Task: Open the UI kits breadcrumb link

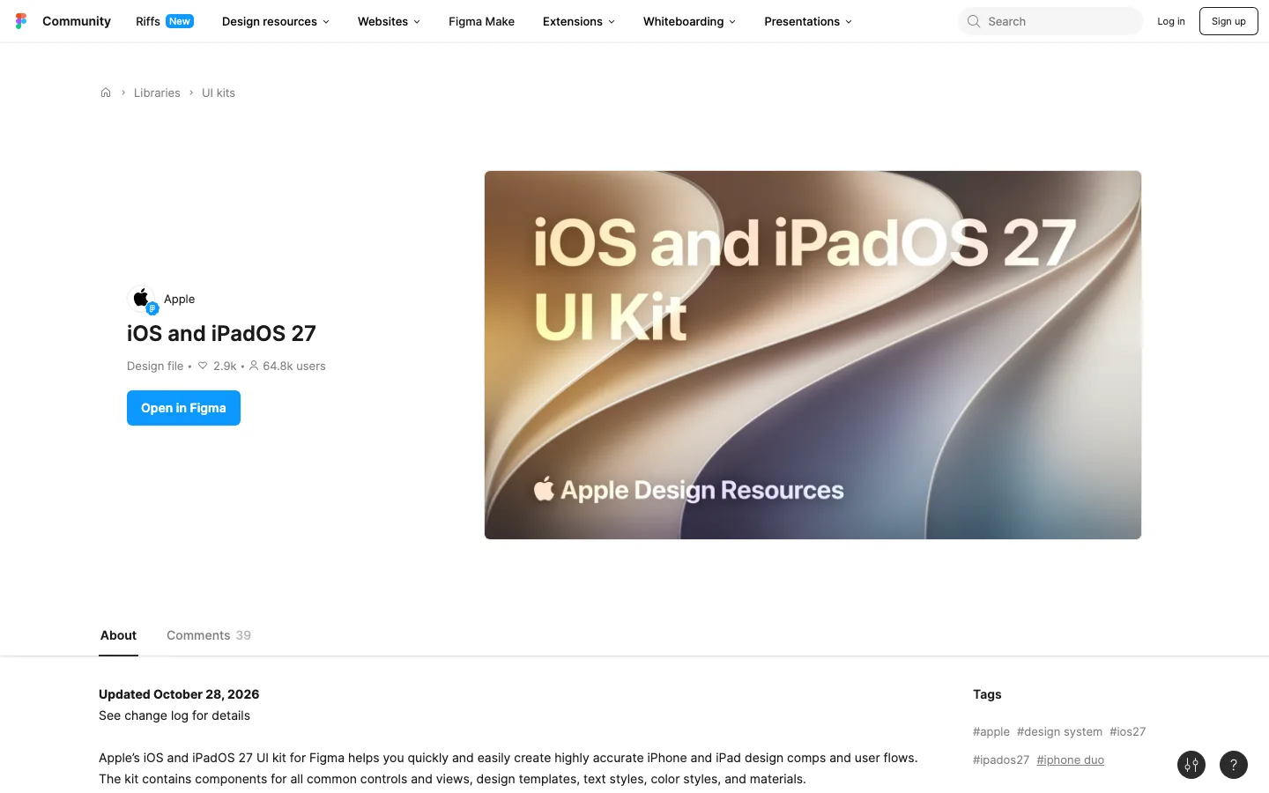Action: [x=219, y=93]
